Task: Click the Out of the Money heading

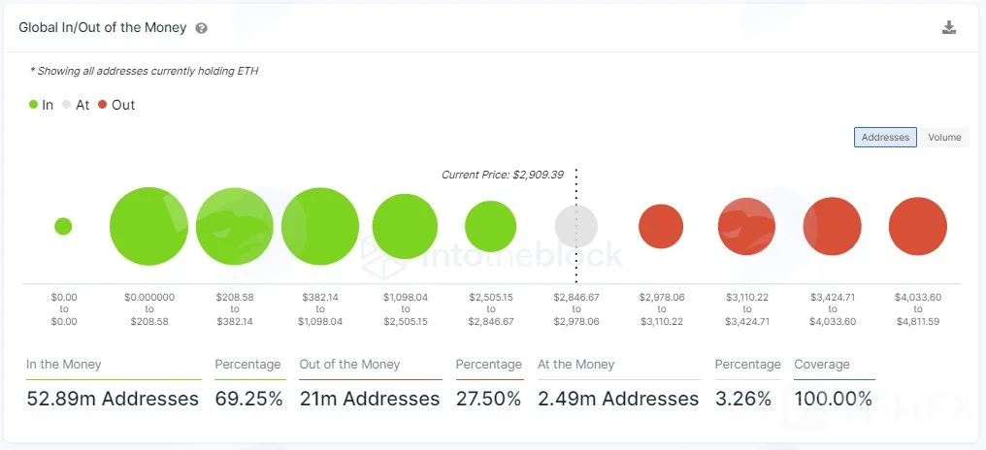Action: click(349, 365)
